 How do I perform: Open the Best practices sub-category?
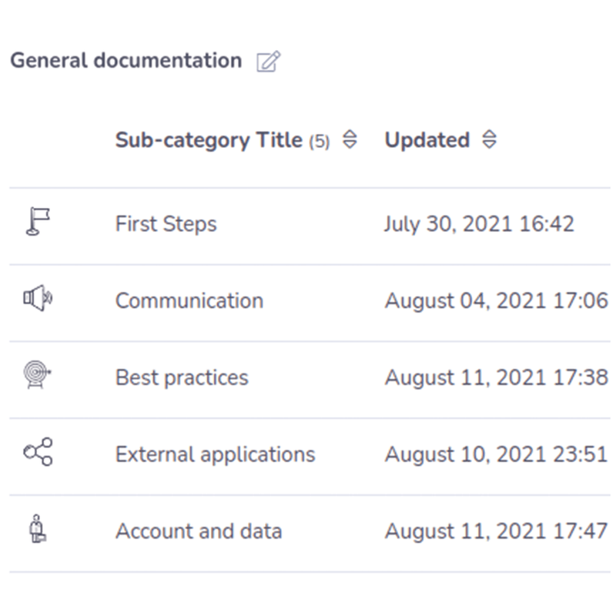pos(182,378)
